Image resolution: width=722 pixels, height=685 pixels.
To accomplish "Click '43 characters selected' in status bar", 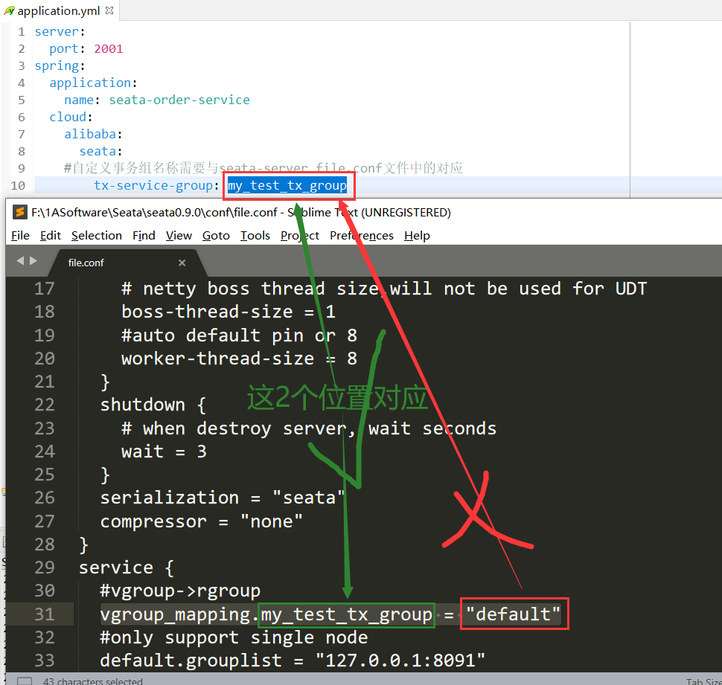I will click(x=92, y=681).
